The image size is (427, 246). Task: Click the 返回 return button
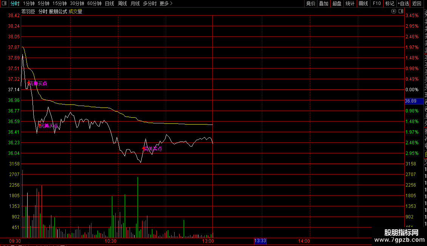417,3
